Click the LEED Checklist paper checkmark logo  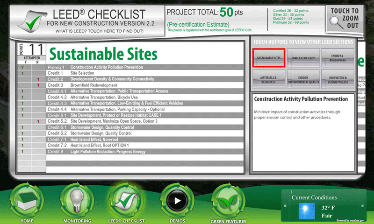tap(32, 21)
